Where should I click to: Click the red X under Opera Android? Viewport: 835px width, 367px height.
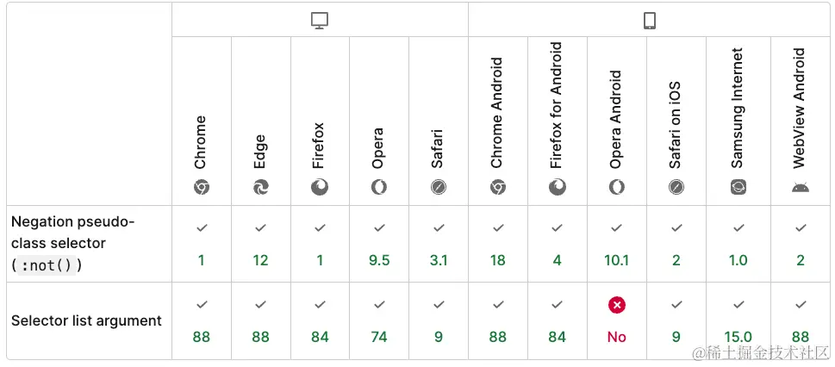[617, 305]
